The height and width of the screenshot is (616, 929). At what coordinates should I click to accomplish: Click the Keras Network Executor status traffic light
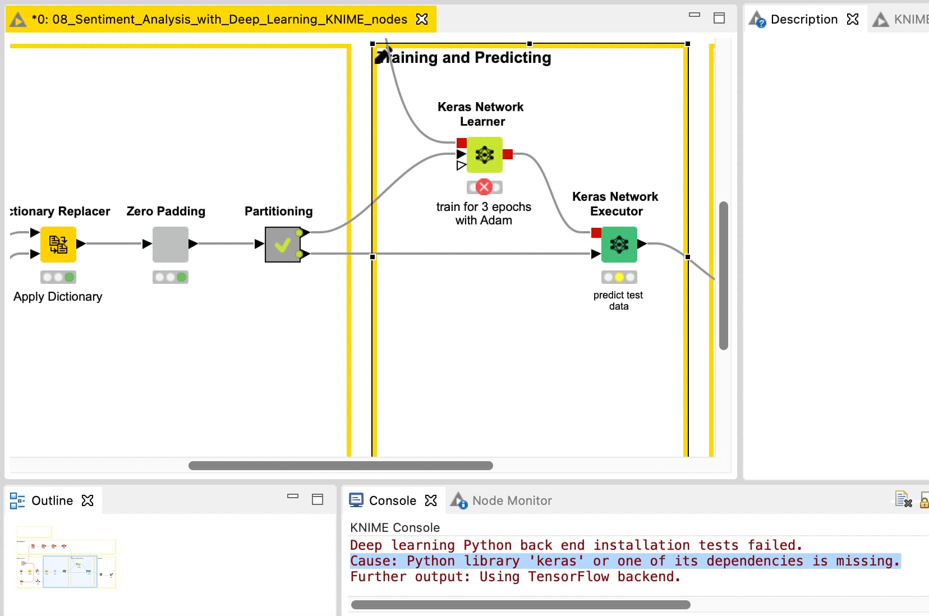[x=619, y=277]
